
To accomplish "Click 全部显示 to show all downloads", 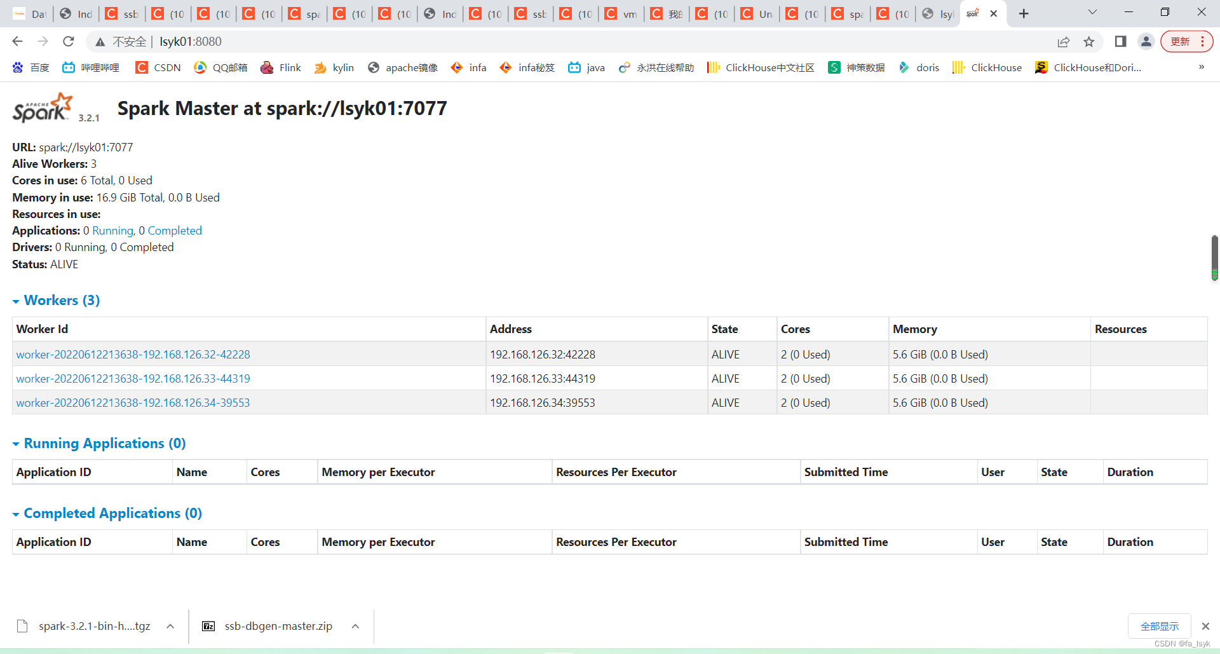I will [x=1160, y=626].
